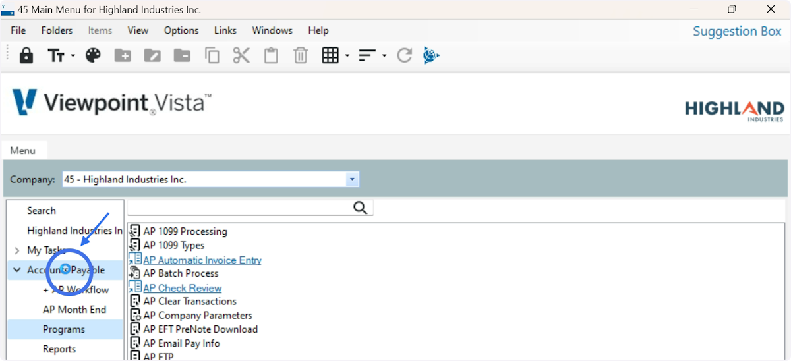This screenshot has height=361, width=791.
Task: Click the remove folder minus icon
Action: (182, 56)
